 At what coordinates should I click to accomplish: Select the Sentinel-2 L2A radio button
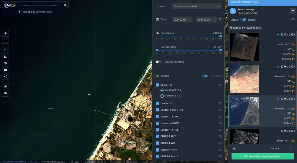[x=162, y=90]
